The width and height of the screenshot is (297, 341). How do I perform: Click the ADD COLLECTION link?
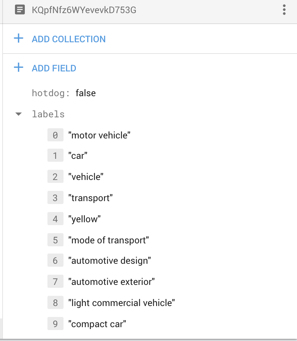[x=69, y=39]
